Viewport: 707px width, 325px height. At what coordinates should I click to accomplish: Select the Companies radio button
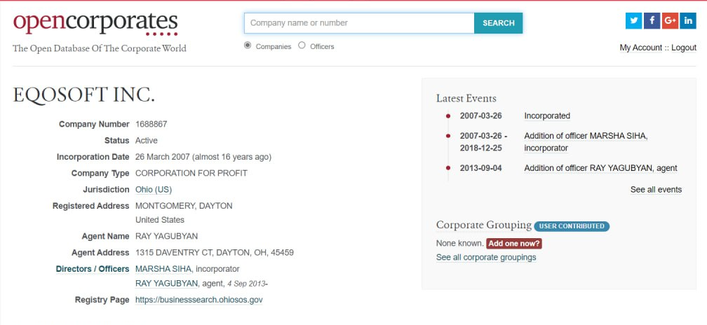pyautogui.click(x=247, y=45)
